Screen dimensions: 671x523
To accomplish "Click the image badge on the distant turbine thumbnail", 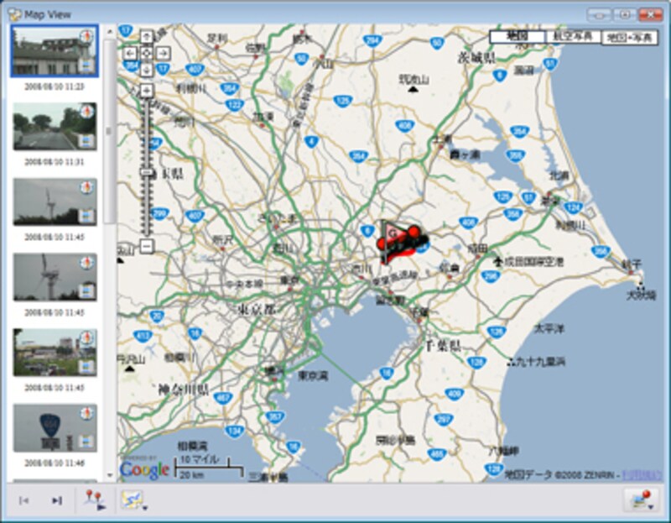I will 86,217.
